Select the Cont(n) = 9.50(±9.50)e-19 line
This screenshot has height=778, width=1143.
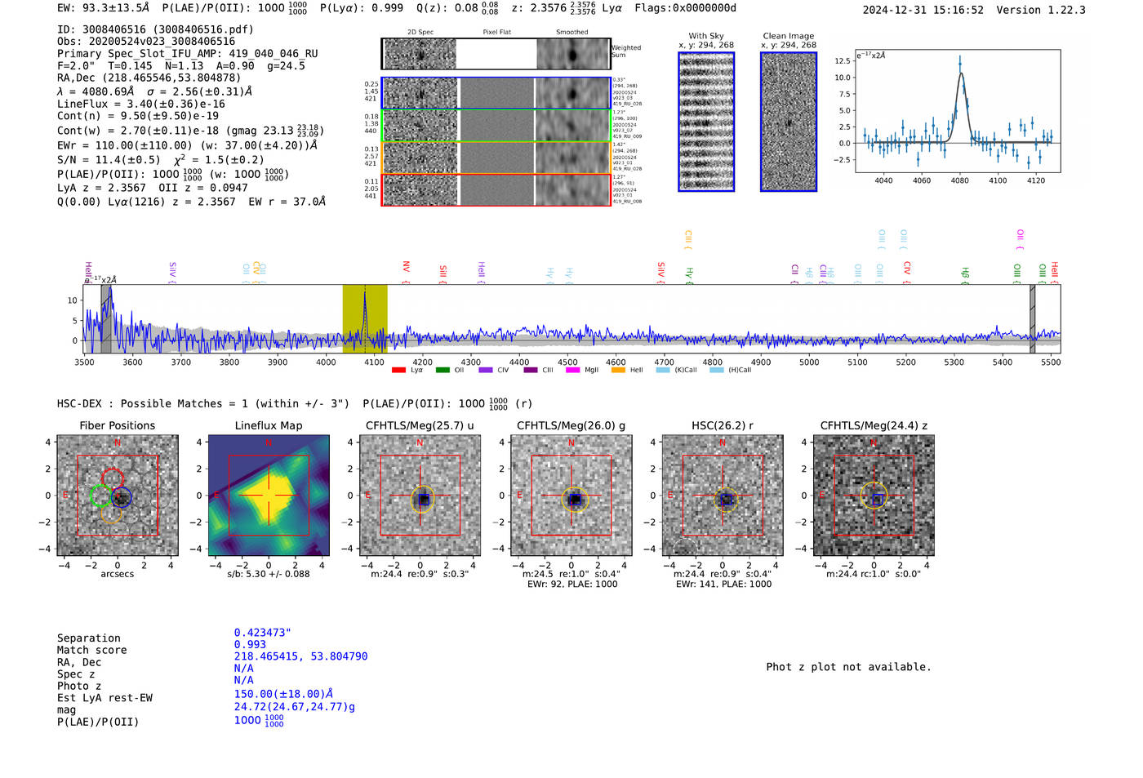(x=138, y=116)
